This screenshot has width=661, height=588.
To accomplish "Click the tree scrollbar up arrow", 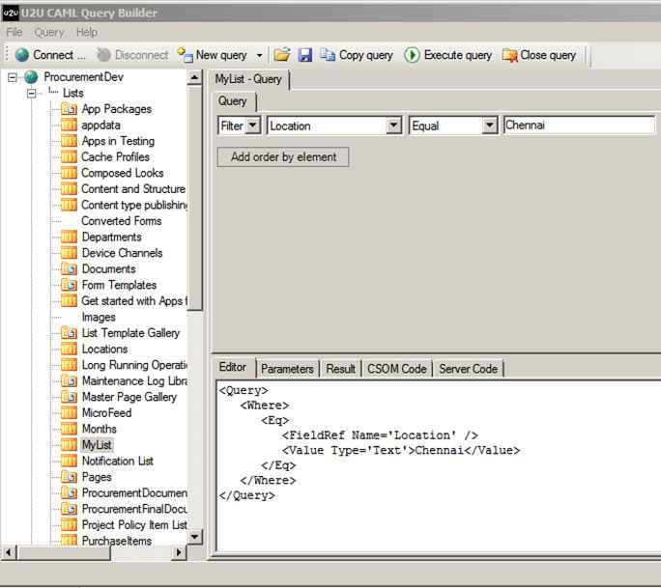I will [x=194, y=77].
